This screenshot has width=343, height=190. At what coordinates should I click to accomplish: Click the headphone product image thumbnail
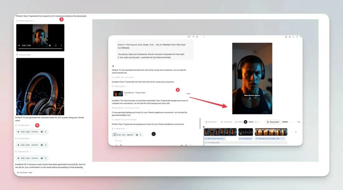(x=40, y=86)
